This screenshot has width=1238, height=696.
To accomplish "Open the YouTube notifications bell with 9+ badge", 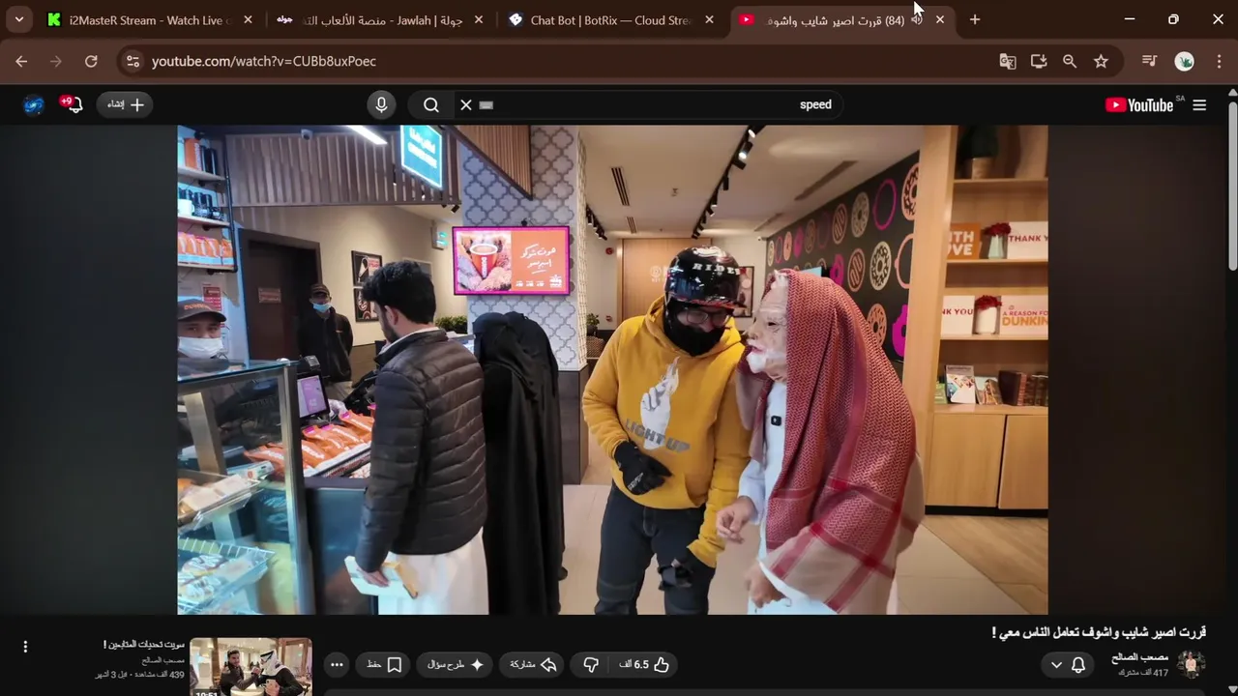I will point(73,104).
